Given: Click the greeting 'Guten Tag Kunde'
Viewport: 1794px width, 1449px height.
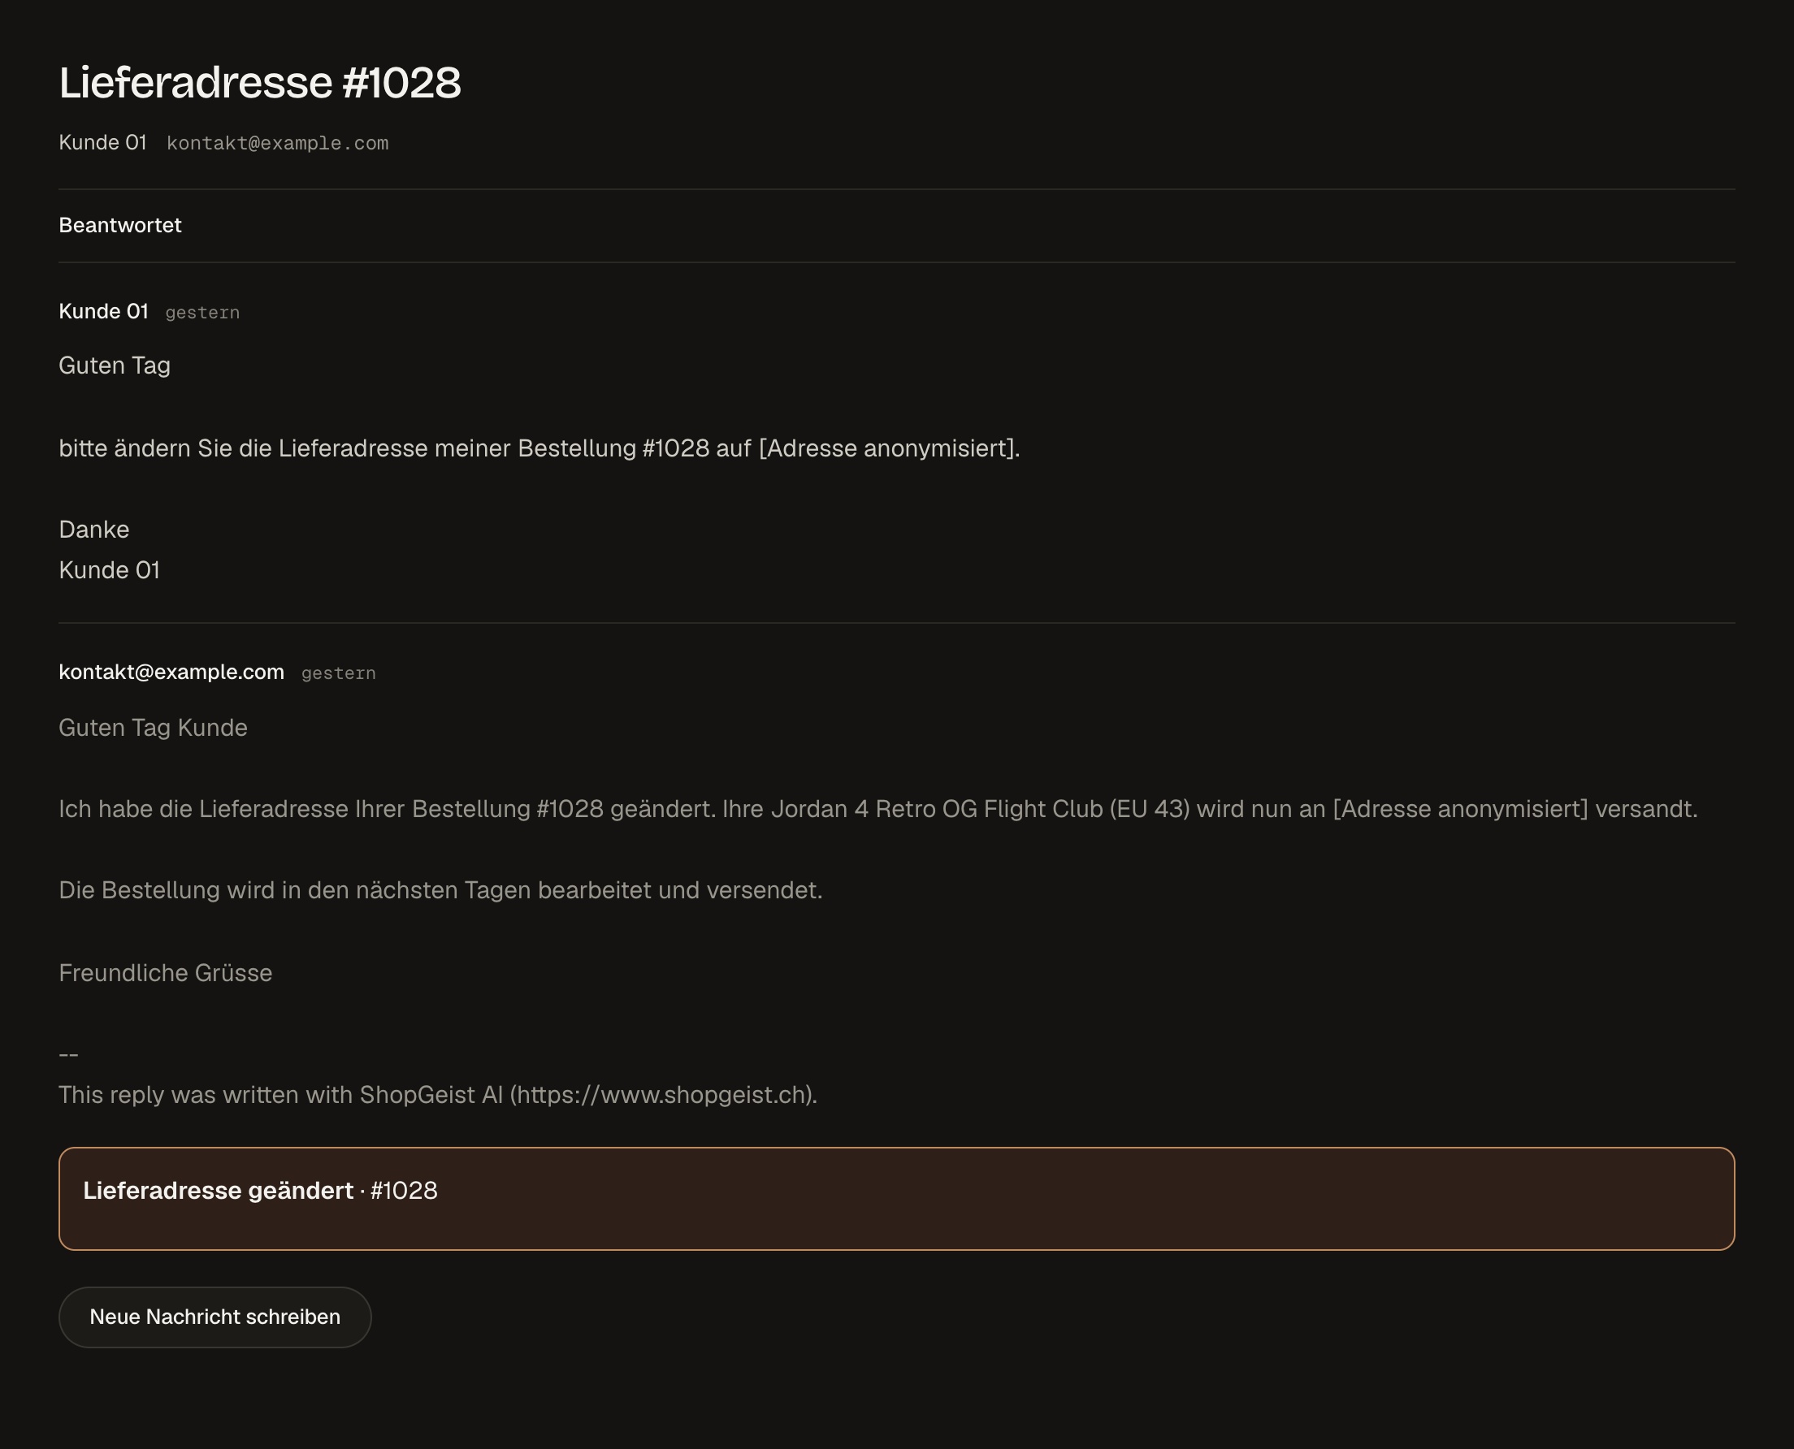Looking at the screenshot, I should pyautogui.click(x=153, y=728).
